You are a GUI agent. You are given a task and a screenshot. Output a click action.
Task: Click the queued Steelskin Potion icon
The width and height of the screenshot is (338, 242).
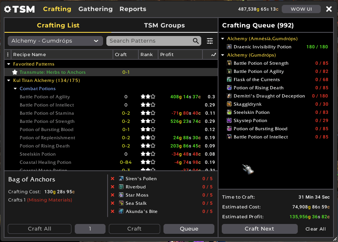229,112
